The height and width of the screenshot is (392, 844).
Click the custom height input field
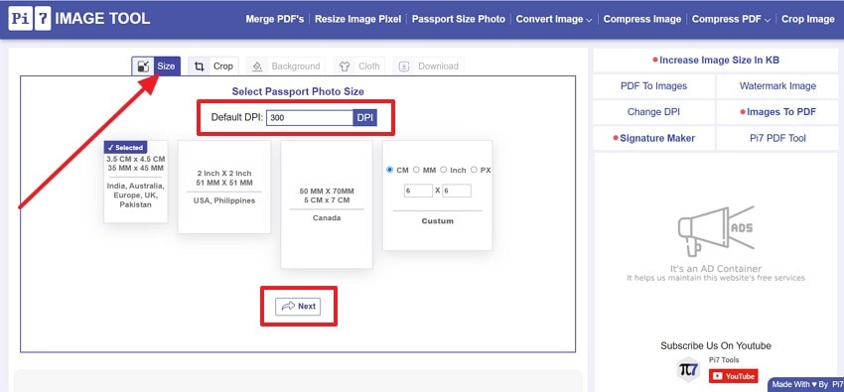457,191
